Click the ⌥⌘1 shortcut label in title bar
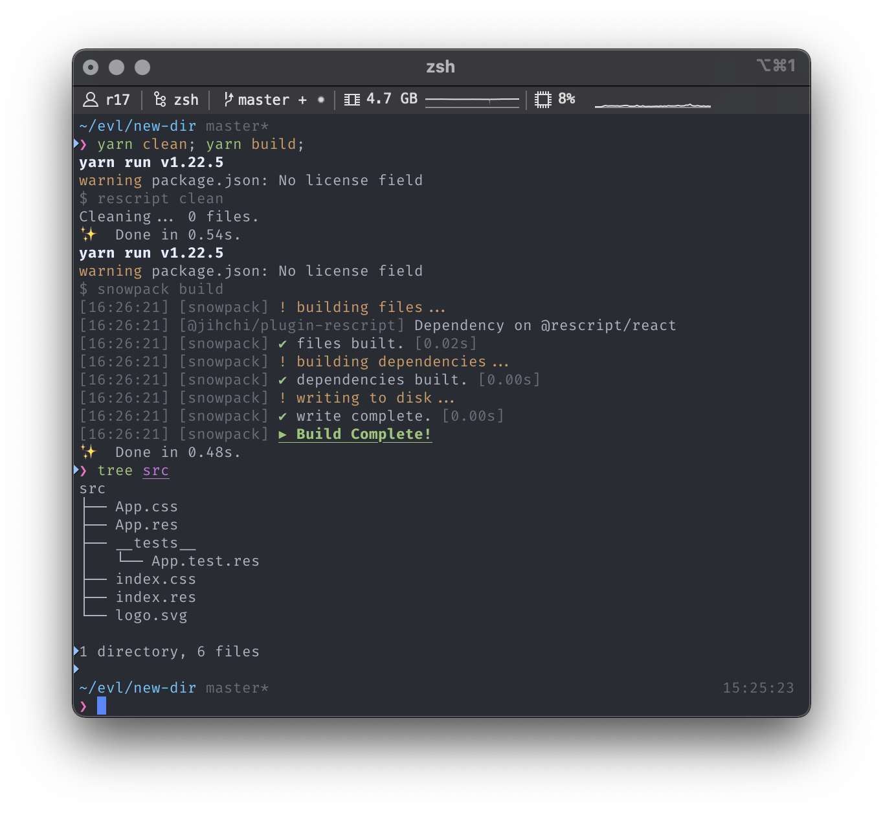883x813 pixels. (x=776, y=65)
